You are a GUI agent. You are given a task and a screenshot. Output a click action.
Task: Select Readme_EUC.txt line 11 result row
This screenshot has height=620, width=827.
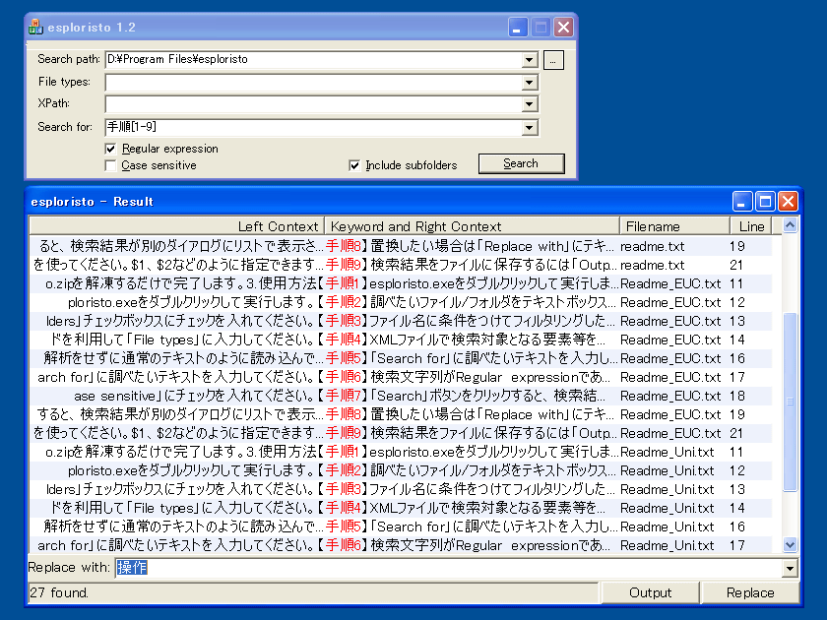(401, 283)
